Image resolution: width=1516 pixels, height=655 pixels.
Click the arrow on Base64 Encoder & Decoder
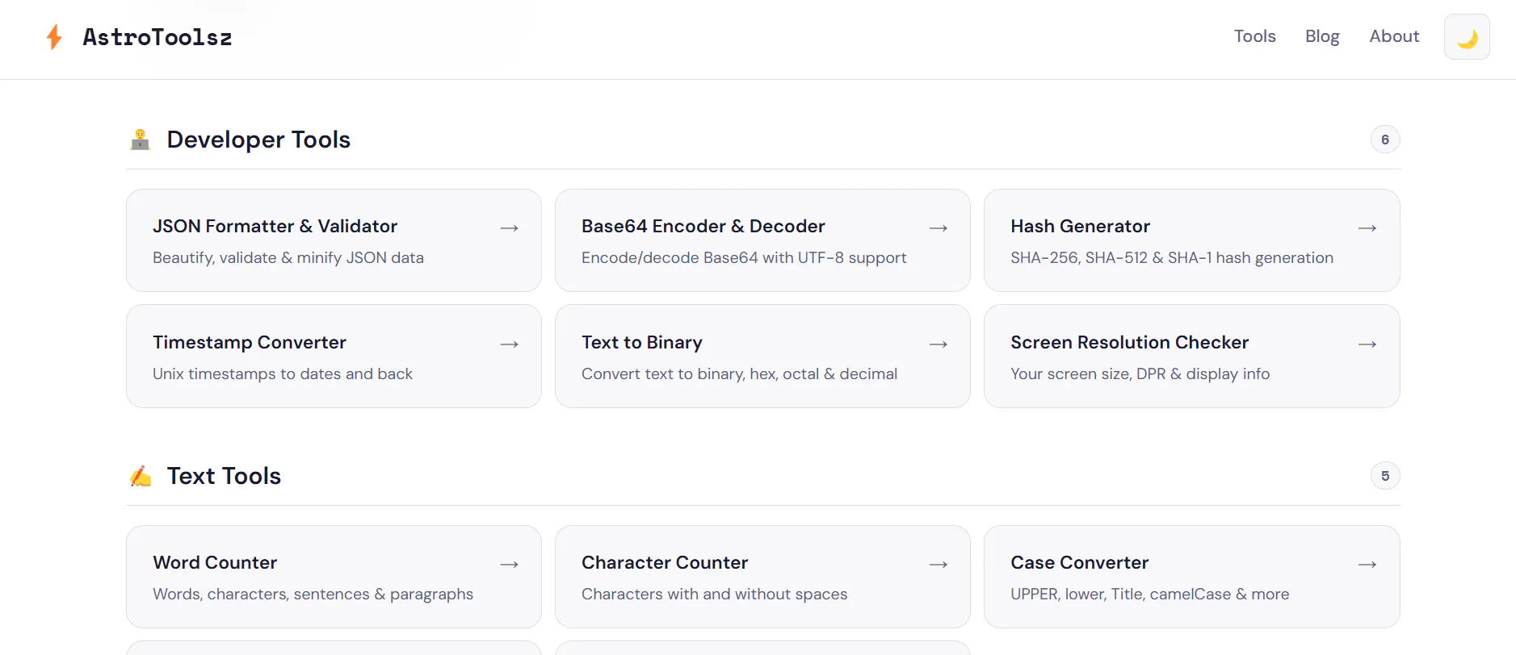click(938, 228)
